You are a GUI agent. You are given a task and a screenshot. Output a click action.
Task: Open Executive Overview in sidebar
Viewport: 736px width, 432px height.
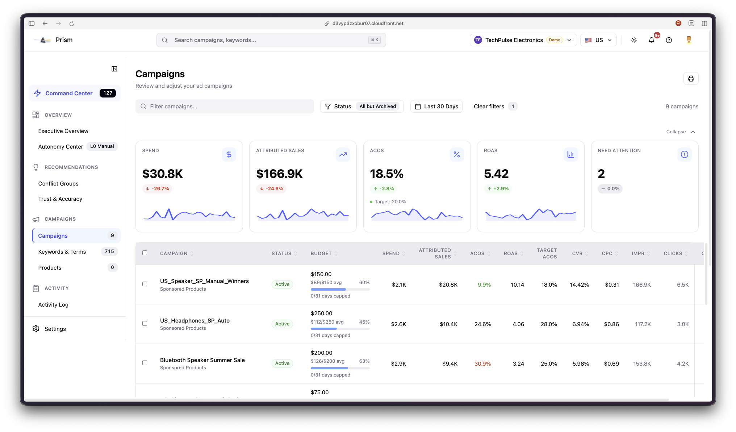click(63, 131)
